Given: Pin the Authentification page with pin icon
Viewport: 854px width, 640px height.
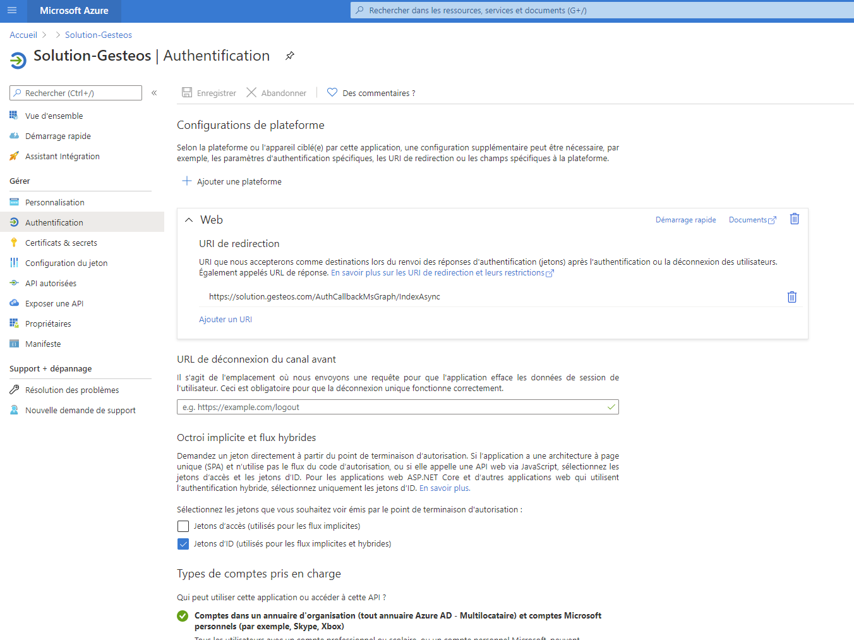Looking at the screenshot, I should pos(290,56).
